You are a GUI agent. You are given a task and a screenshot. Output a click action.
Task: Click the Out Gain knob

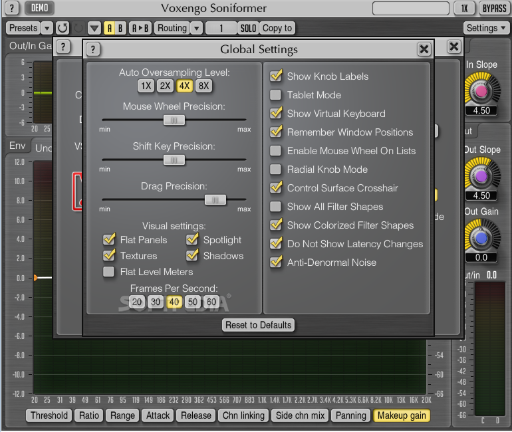coord(481,238)
